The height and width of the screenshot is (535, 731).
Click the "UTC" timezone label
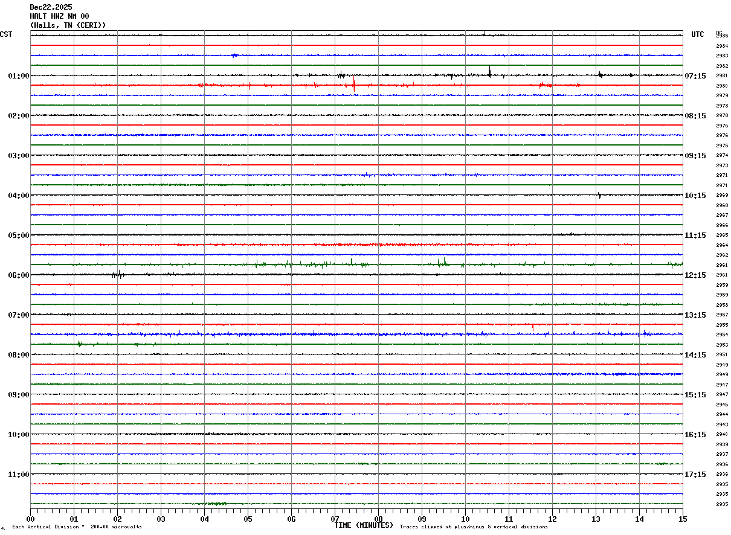point(698,34)
